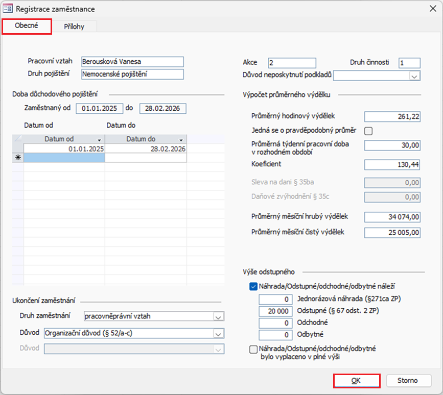Open 'Datum do' column filter arrow

pos(181,139)
